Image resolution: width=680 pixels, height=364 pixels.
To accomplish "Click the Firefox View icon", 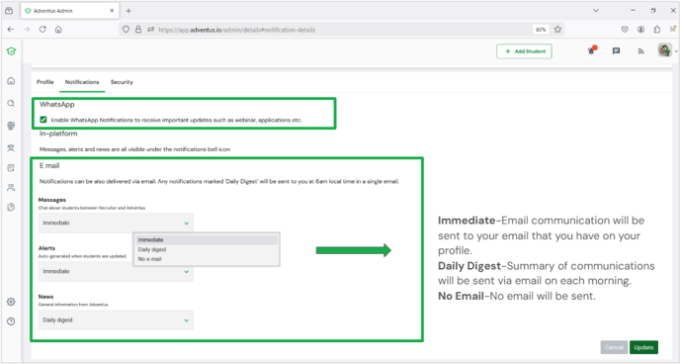I will (9, 11).
